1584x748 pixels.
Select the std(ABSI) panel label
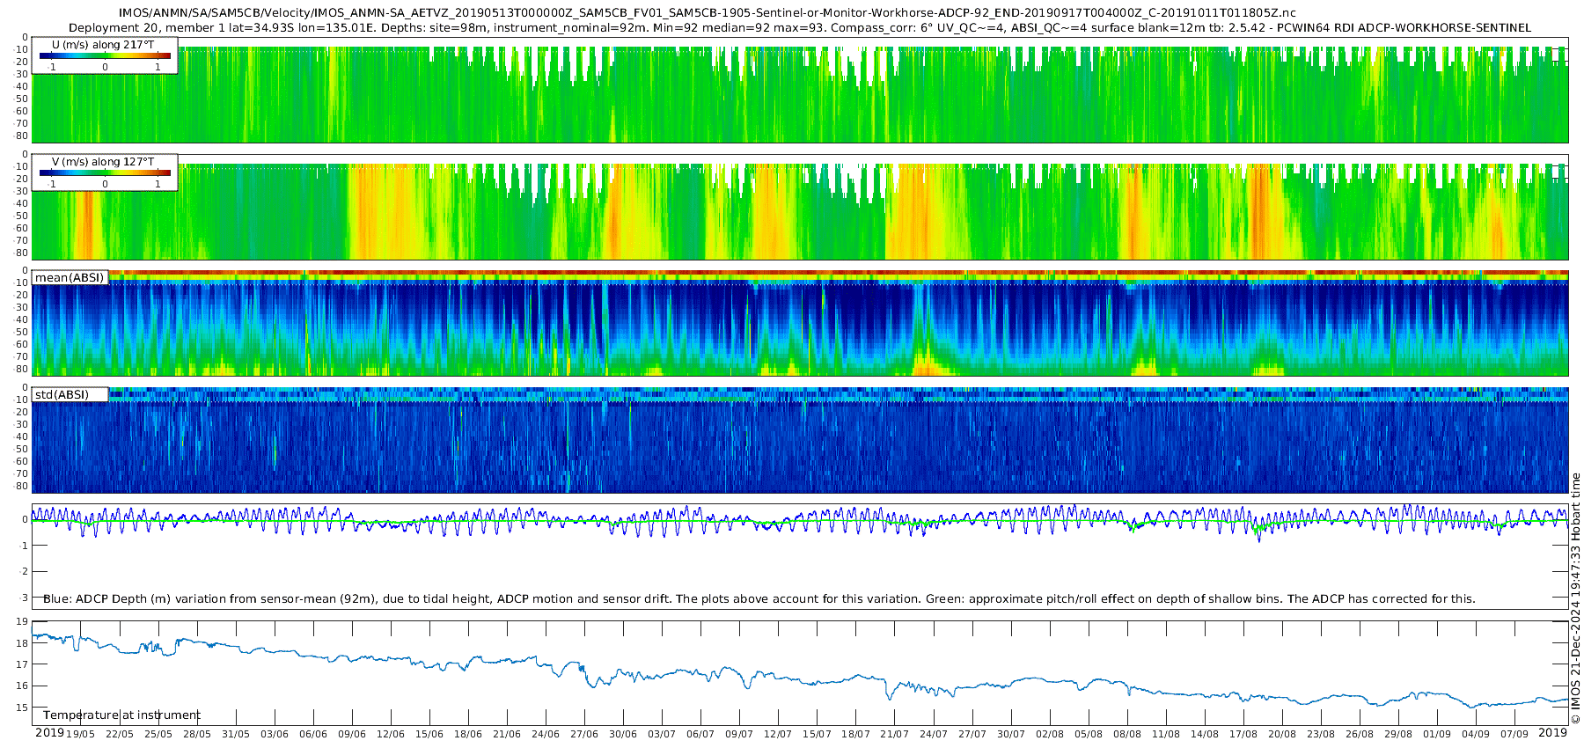tap(62, 395)
